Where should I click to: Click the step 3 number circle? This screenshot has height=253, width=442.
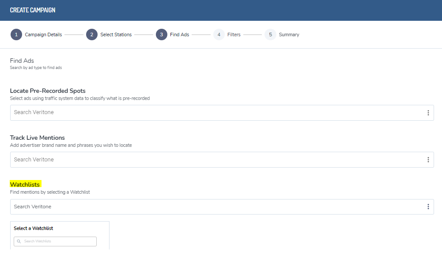pyautogui.click(x=162, y=34)
